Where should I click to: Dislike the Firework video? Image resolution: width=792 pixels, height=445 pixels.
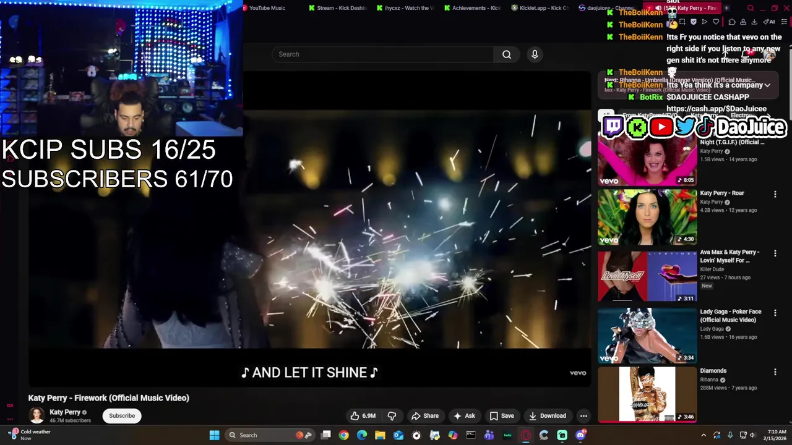pyautogui.click(x=392, y=416)
